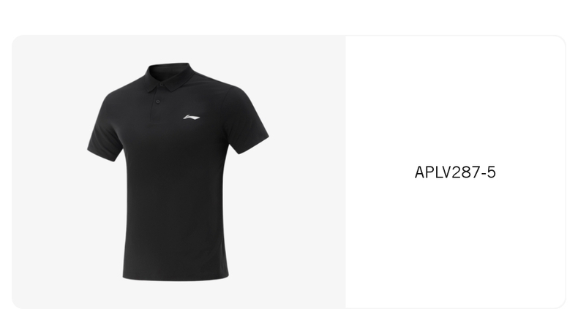Click the digit 5 ending the product code
This screenshot has height=309, width=578.
(x=491, y=172)
